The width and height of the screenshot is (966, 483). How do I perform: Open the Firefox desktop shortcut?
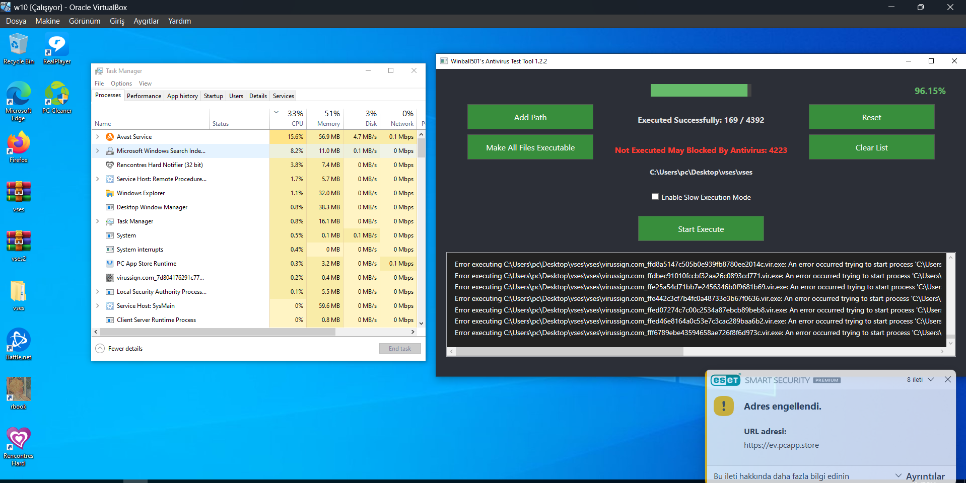[x=19, y=147]
